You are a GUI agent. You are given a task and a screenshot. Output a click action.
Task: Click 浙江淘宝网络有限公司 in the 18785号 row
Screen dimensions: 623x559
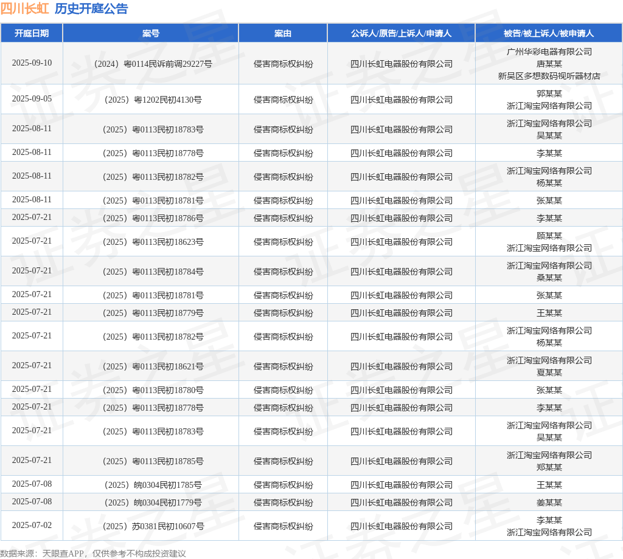tap(549, 455)
